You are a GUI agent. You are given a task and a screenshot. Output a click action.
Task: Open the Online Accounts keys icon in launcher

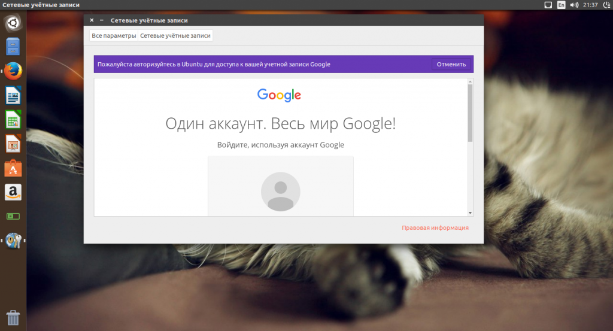pyautogui.click(x=13, y=241)
